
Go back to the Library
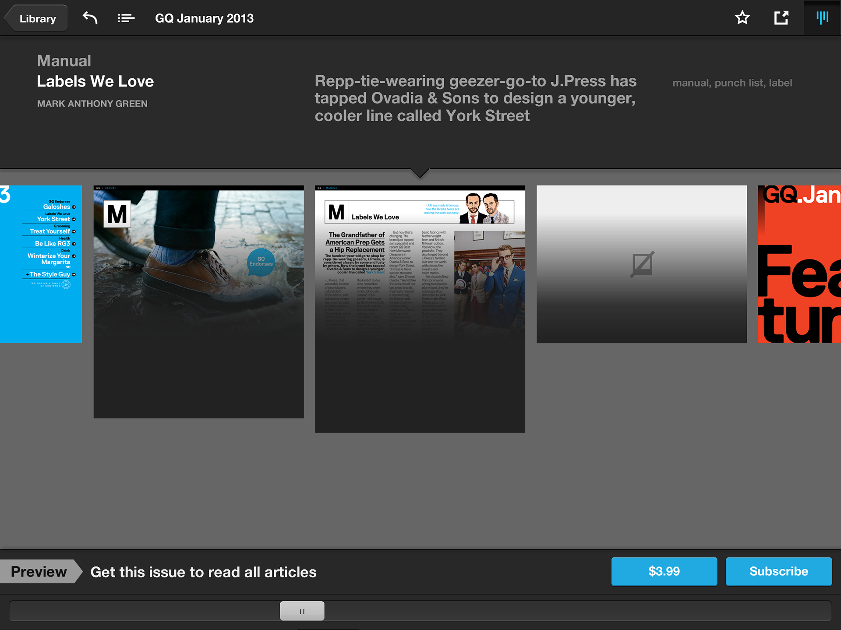coord(36,18)
